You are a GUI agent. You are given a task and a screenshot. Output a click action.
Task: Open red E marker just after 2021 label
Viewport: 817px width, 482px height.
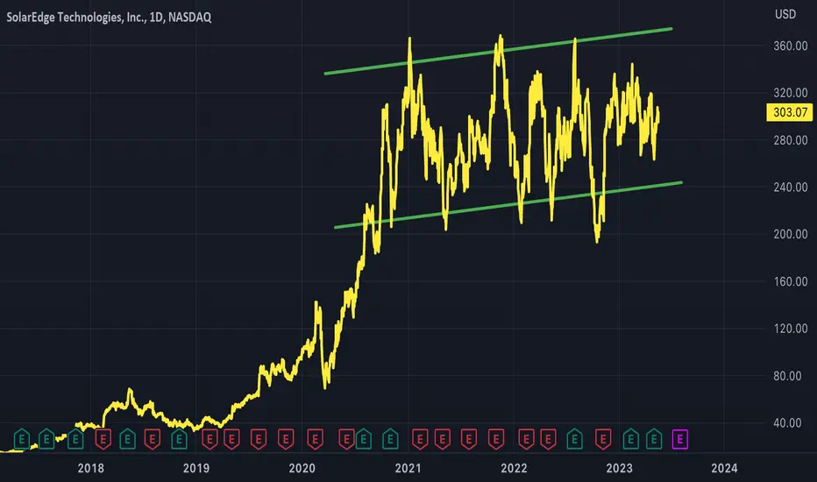click(420, 439)
